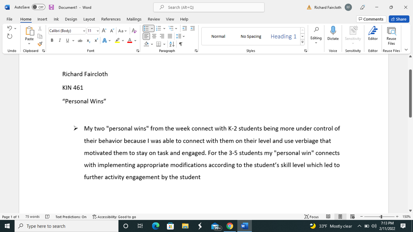Click the Copy icon in Clipboard group

coord(40,36)
